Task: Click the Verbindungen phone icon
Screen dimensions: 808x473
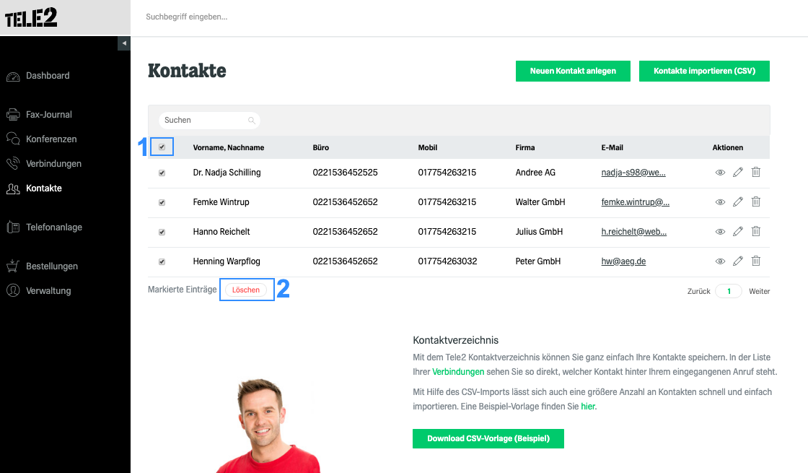Action: coord(13,163)
